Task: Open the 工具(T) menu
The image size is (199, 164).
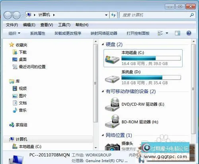Action: click(x=64, y=25)
